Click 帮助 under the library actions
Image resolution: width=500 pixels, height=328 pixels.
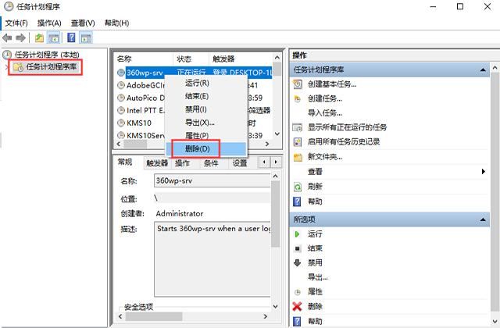[315, 201]
